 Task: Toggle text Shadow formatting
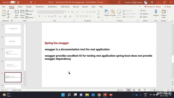pos(48,16)
